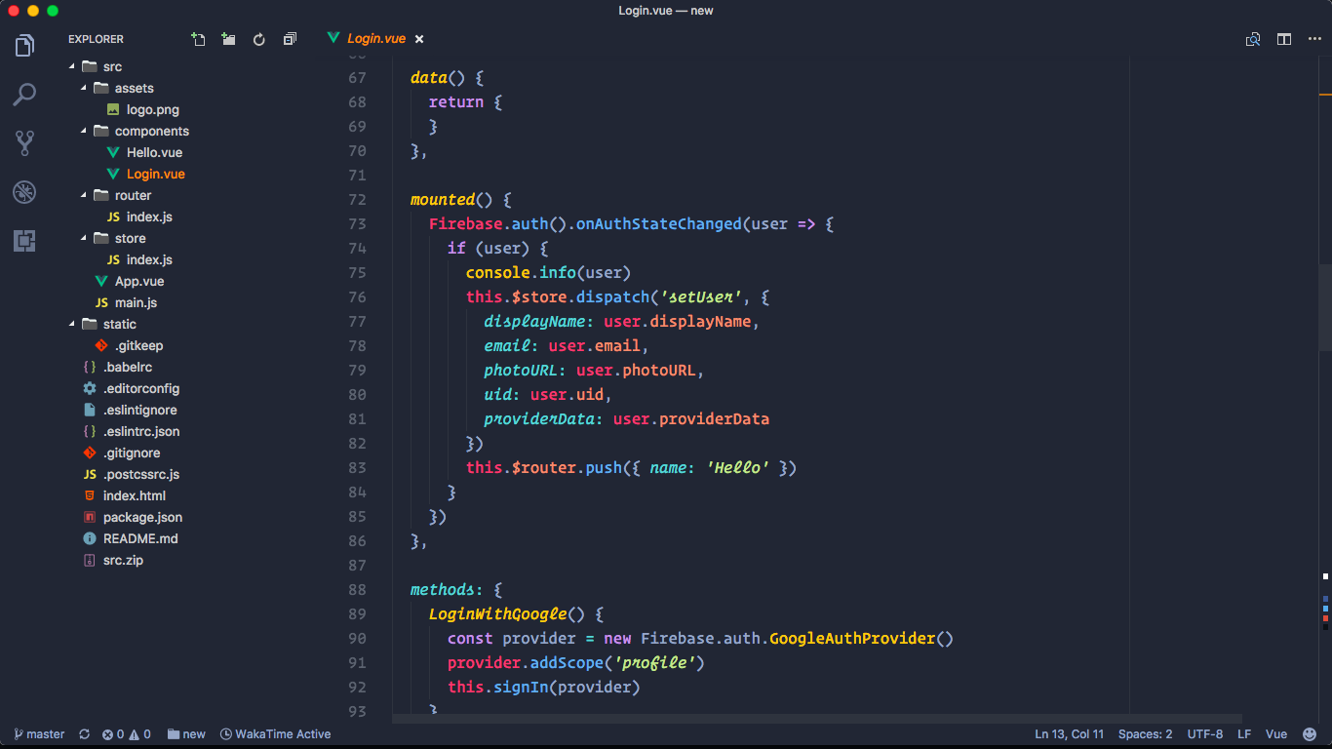Image resolution: width=1332 pixels, height=749 pixels.
Task: Click the 'mounted' method name in code
Action: (x=443, y=199)
